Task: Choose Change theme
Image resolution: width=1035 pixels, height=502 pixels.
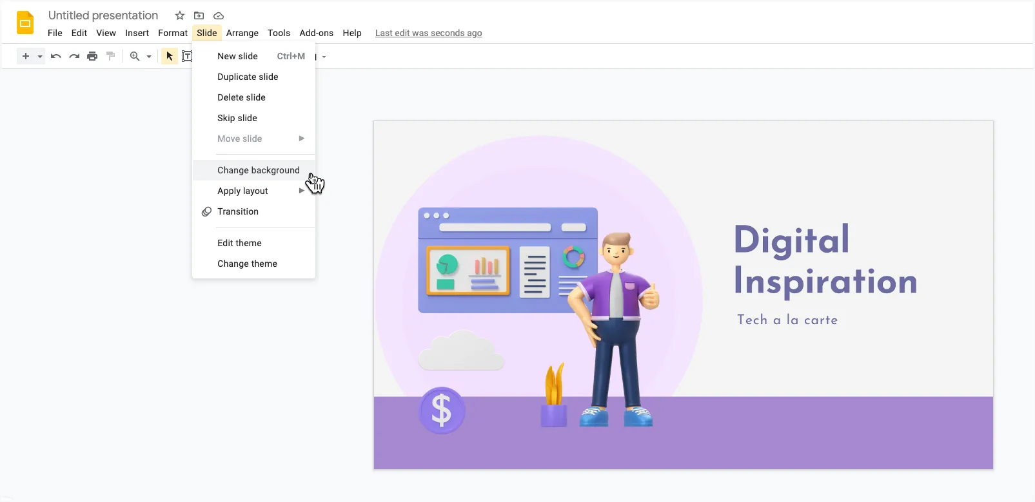Action: pos(253,264)
